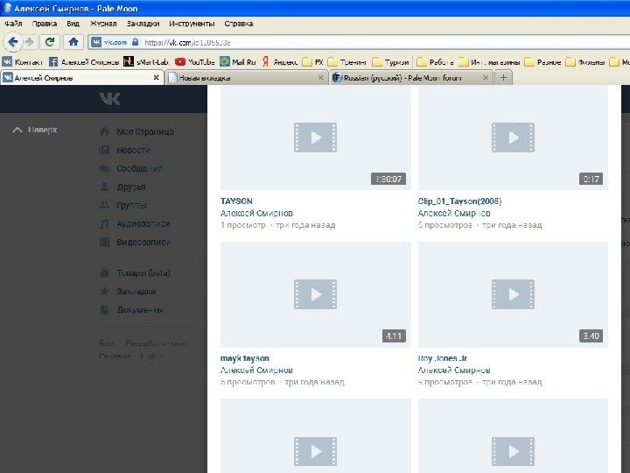Open the Работа bookmark folder
This screenshot has width=630, height=473.
(435, 62)
